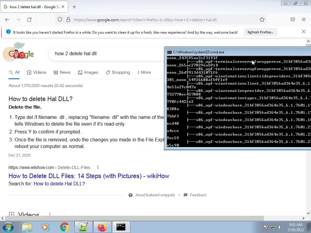Click the 'About 1,170,000 results' text
311x233 pixels.
tap(46, 86)
